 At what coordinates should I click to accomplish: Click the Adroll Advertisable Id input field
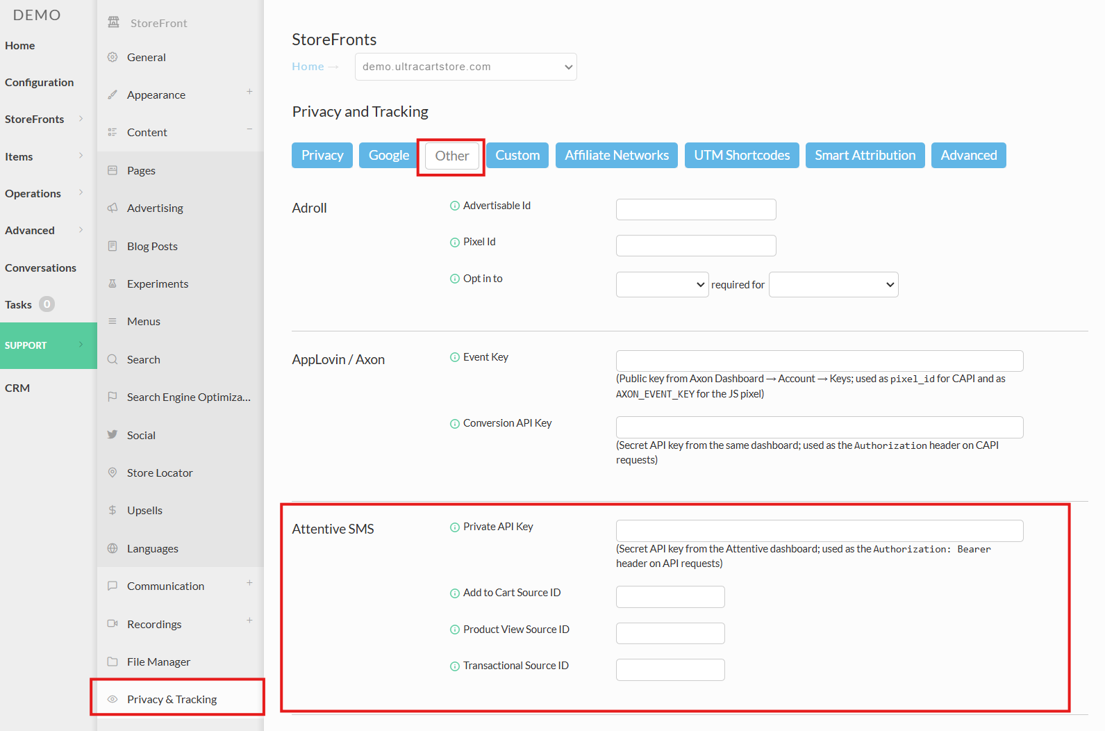[696, 209]
